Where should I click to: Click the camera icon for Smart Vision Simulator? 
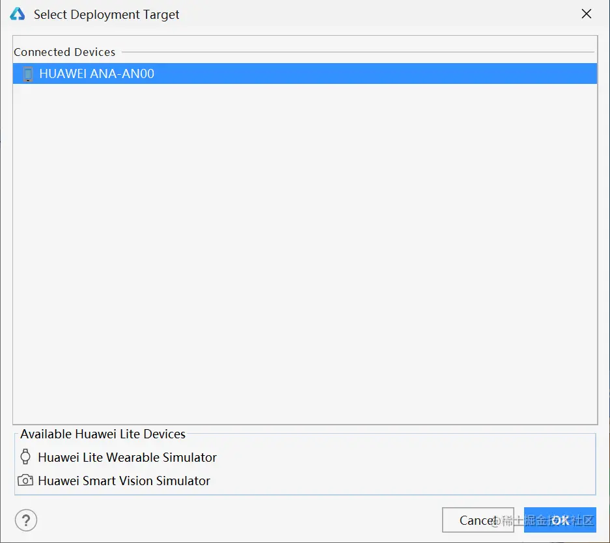pos(25,481)
